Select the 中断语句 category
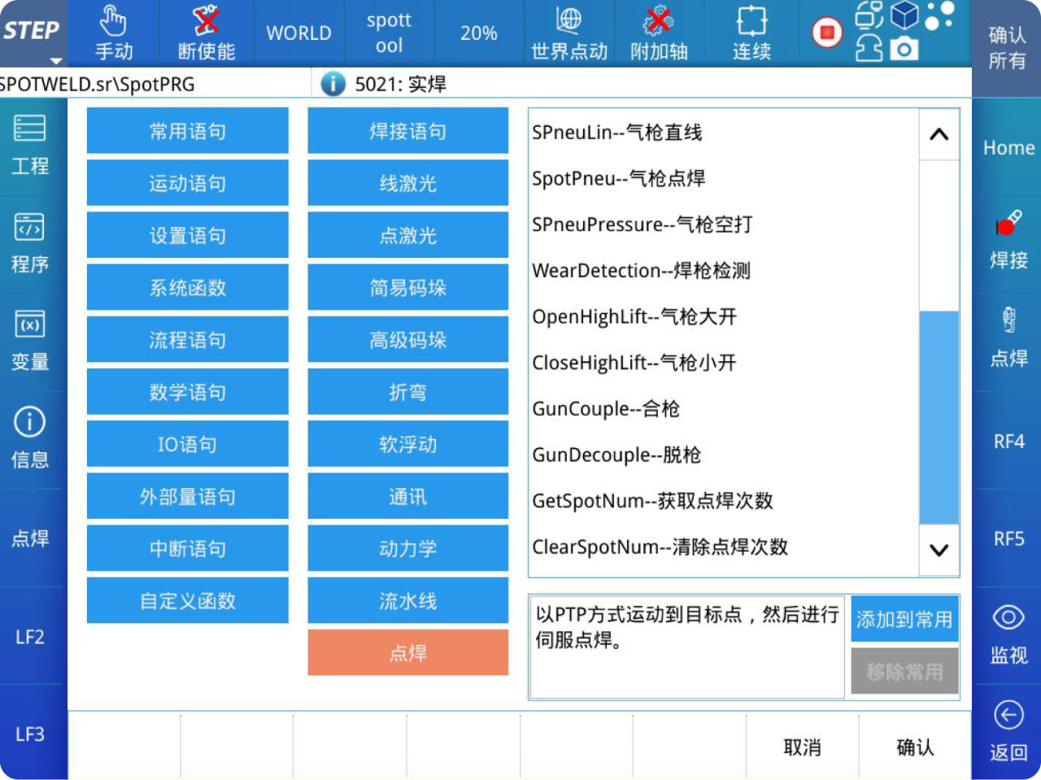Image resolution: width=1041 pixels, height=780 pixels. pos(187,548)
